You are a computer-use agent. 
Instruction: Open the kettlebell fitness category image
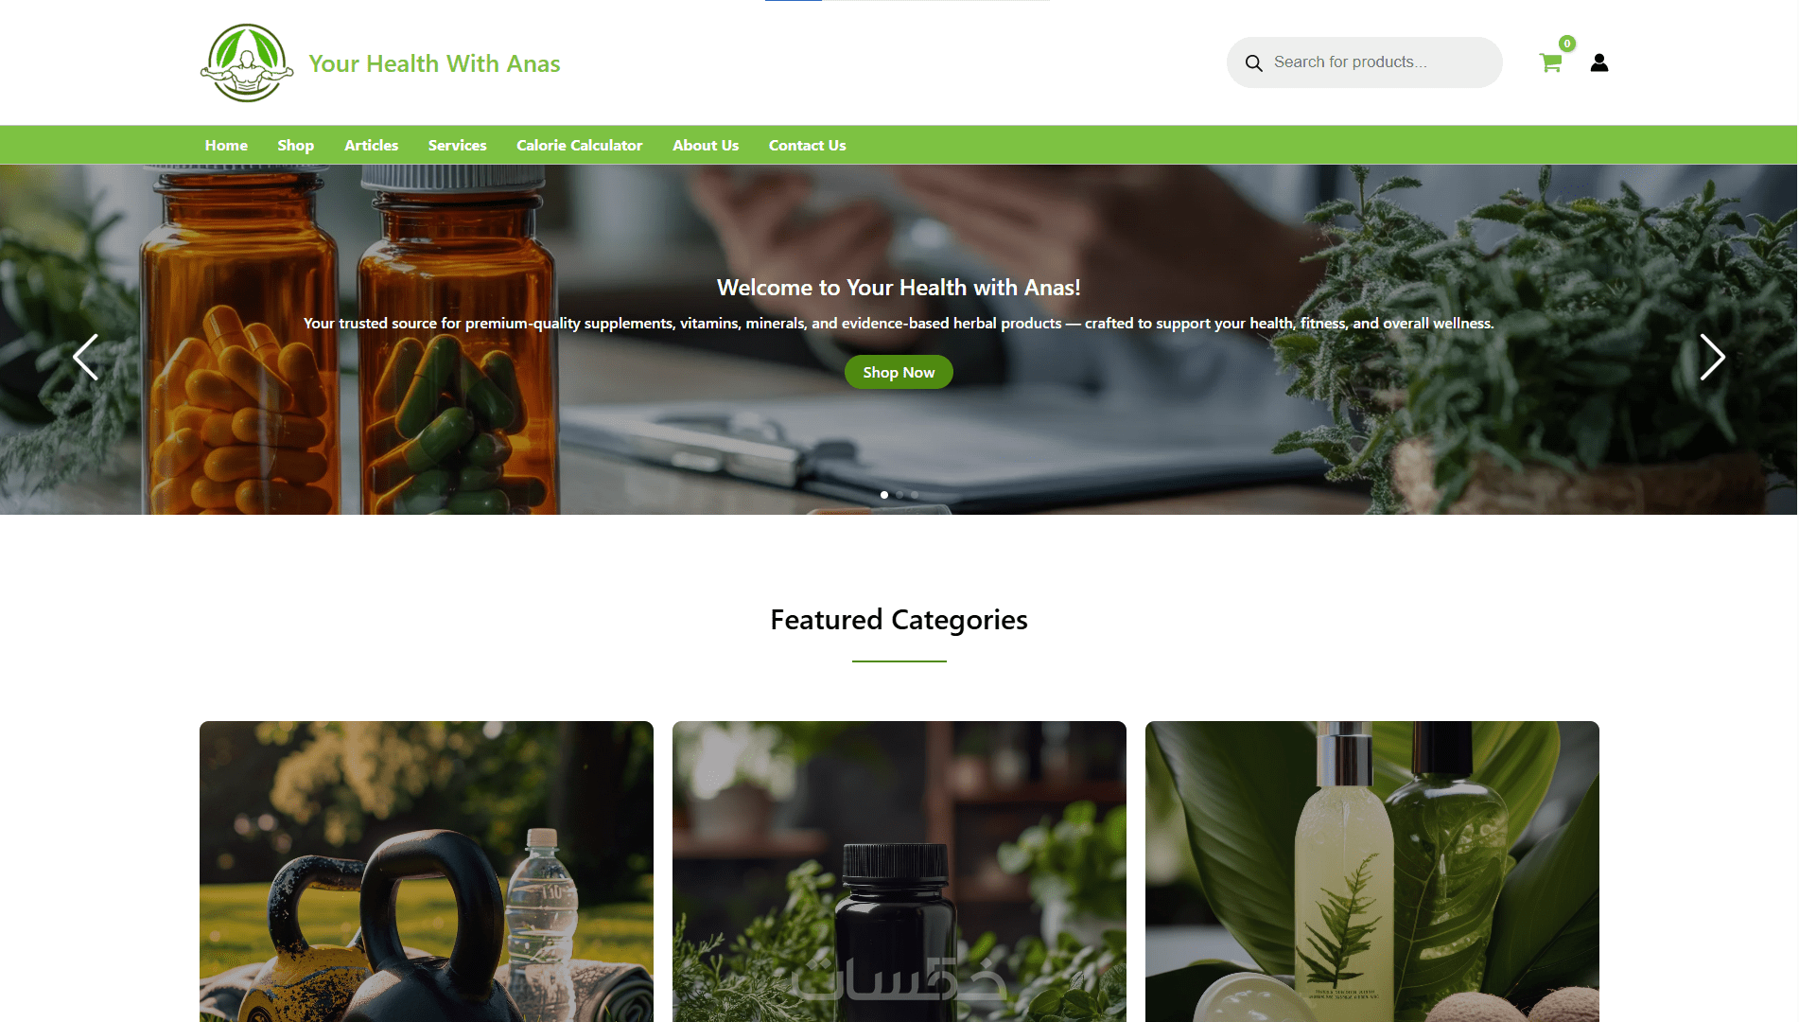427,872
